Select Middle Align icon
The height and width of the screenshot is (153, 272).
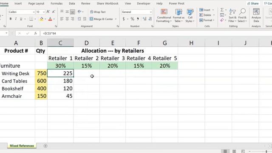coord(67,11)
